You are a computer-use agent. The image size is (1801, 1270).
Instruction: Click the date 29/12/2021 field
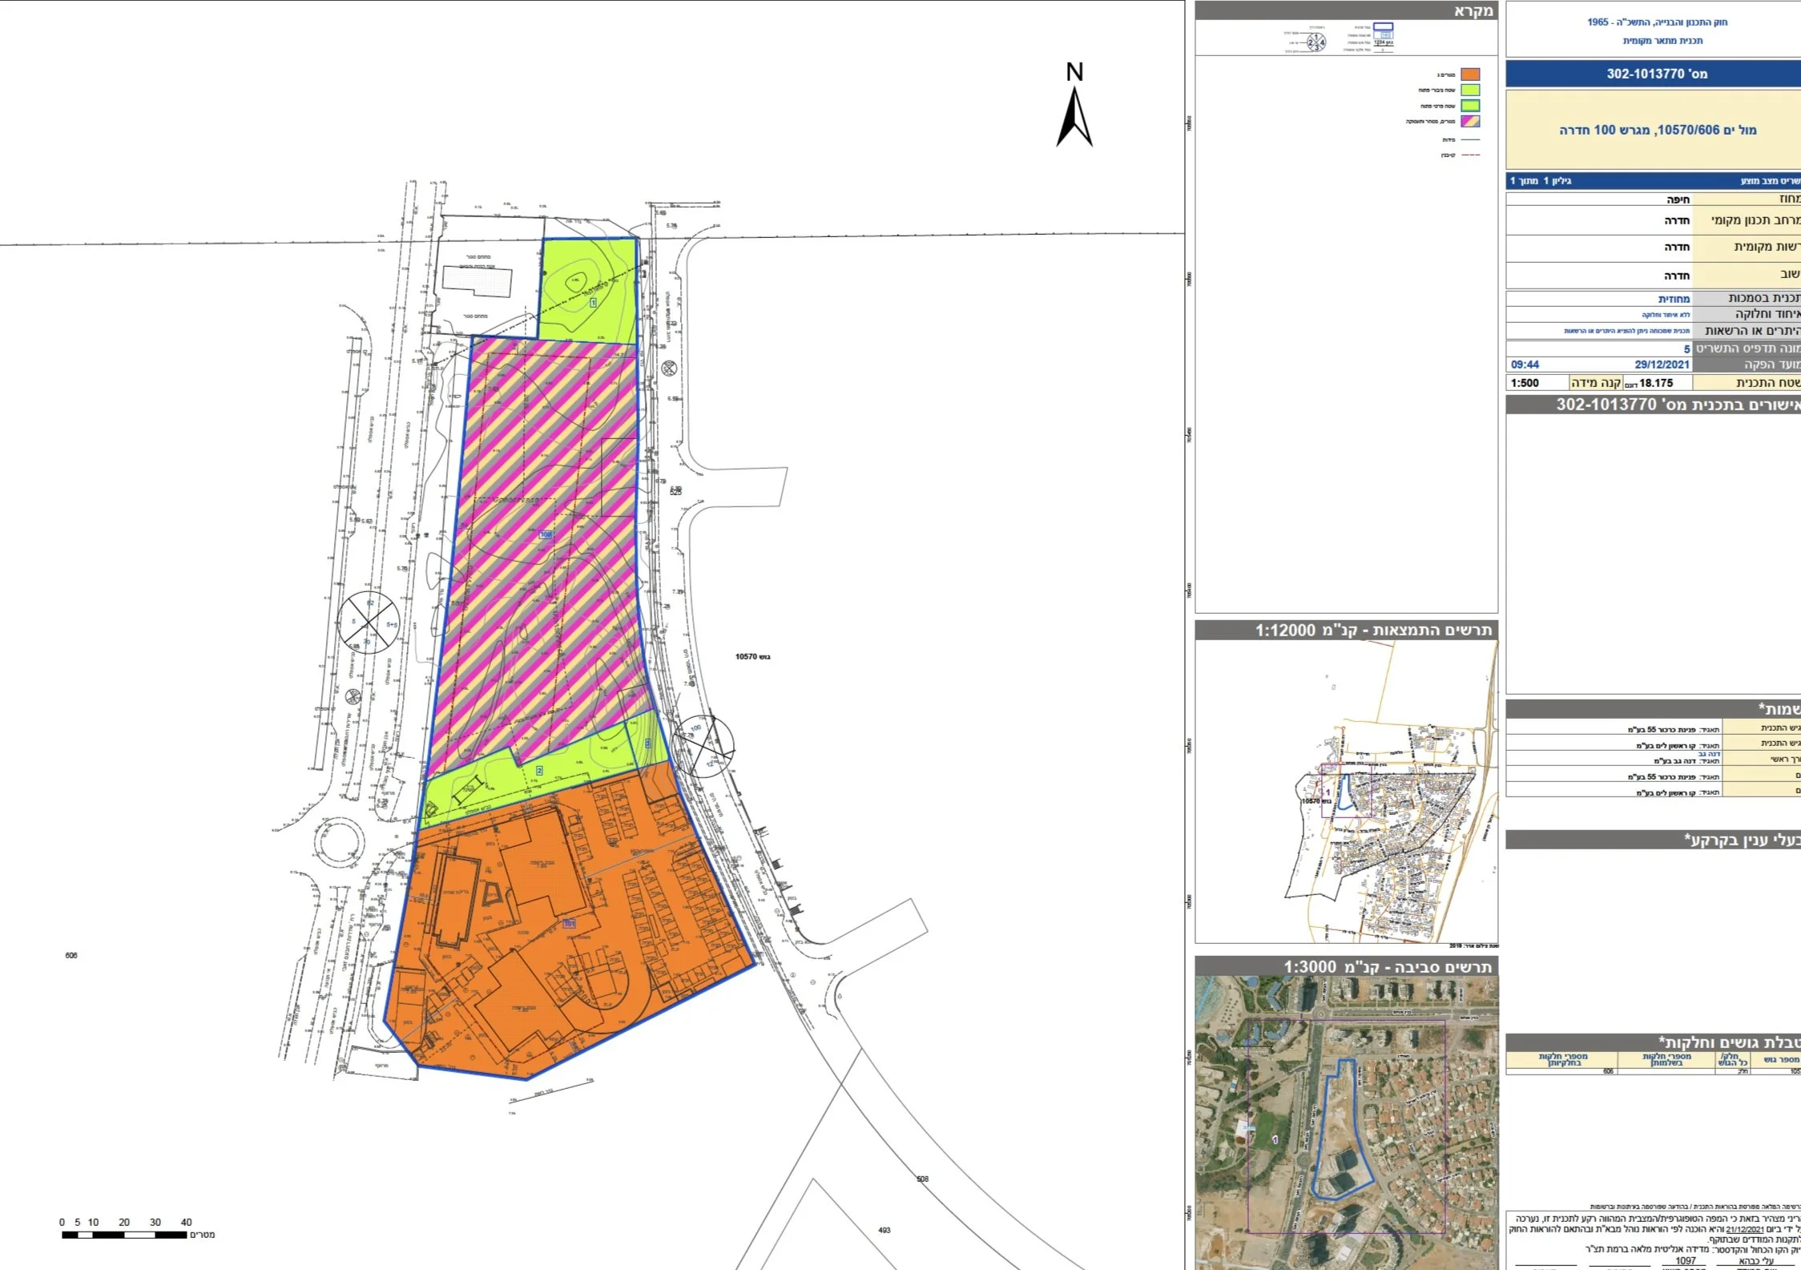pyautogui.click(x=1662, y=365)
